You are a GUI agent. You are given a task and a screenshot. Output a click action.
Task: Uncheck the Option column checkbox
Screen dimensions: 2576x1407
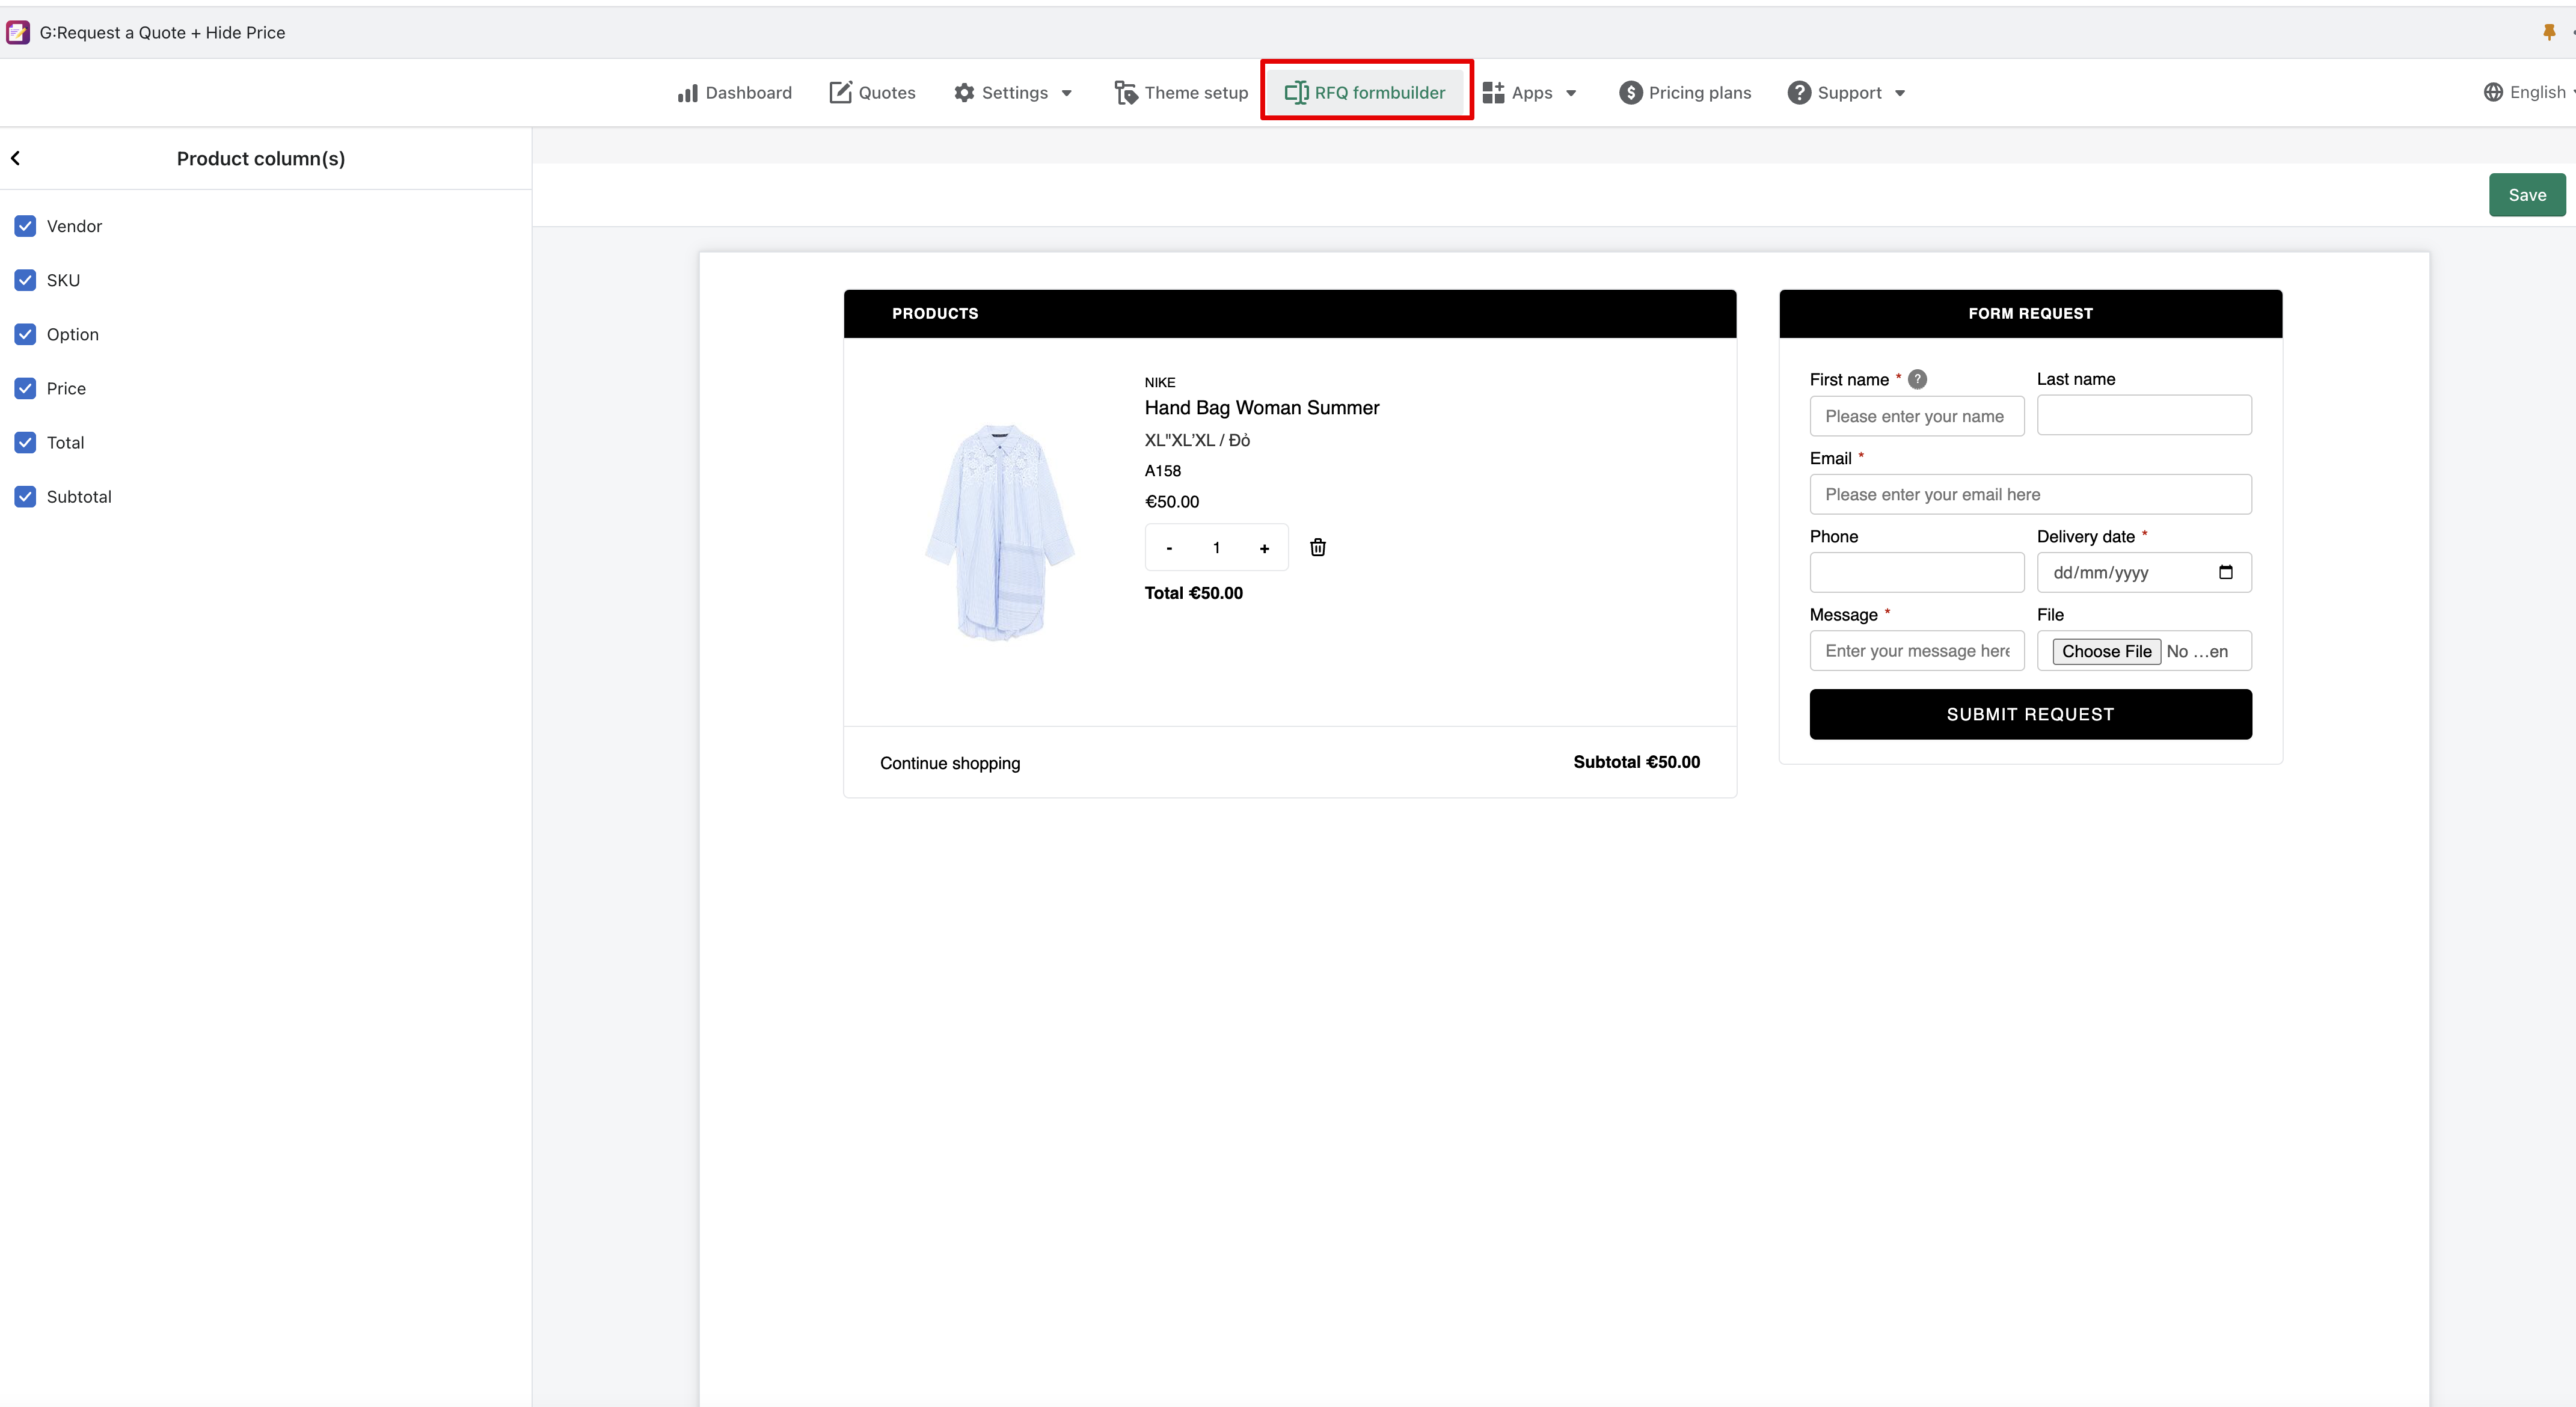click(x=25, y=334)
